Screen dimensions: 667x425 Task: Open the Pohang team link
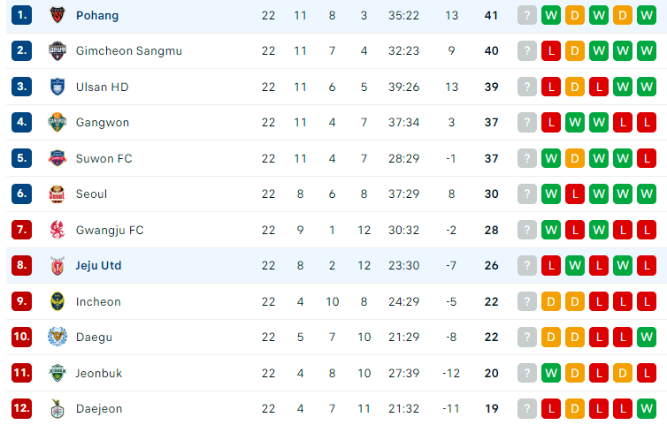(97, 16)
